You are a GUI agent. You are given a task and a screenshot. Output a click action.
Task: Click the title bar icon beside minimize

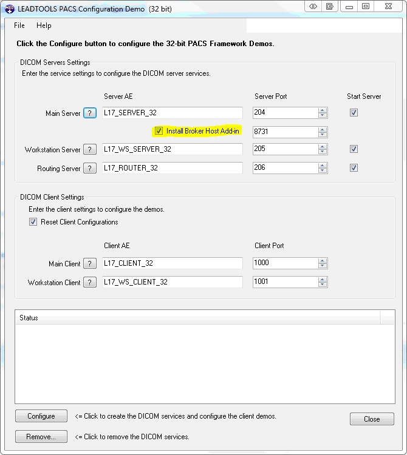(x=330, y=7)
